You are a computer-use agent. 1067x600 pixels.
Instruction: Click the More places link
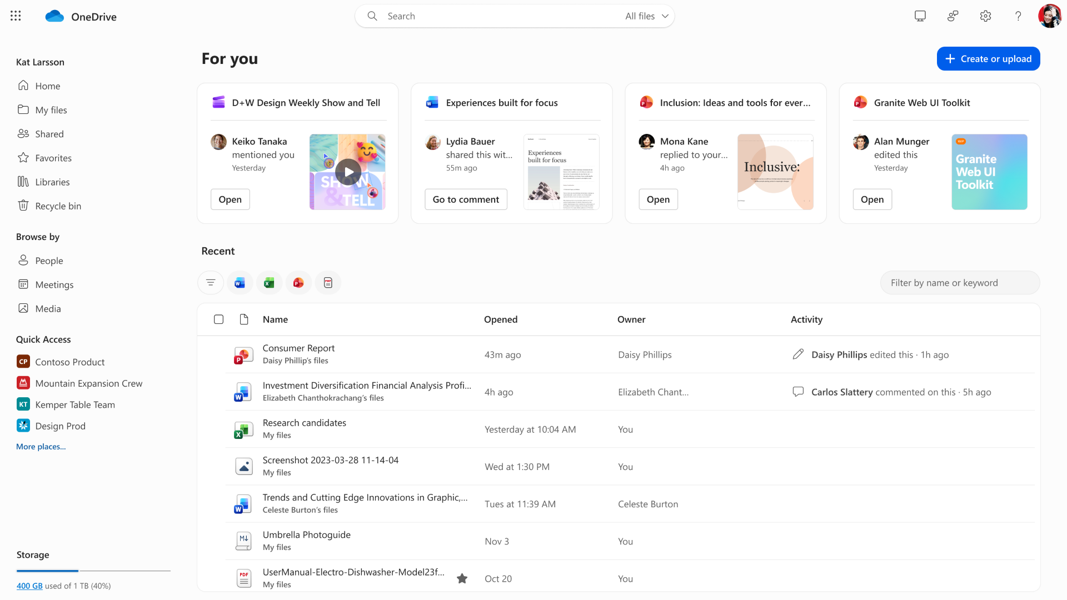coord(41,447)
